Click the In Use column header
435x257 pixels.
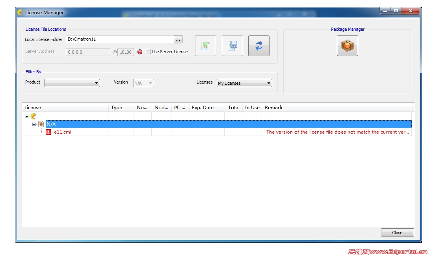tap(252, 107)
